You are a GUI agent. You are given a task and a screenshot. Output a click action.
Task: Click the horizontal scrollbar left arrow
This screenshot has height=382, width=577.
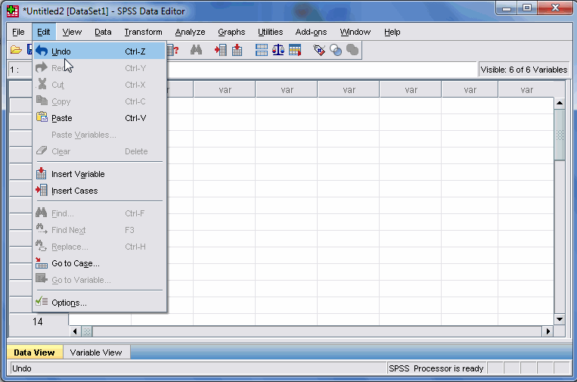[x=75, y=331]
